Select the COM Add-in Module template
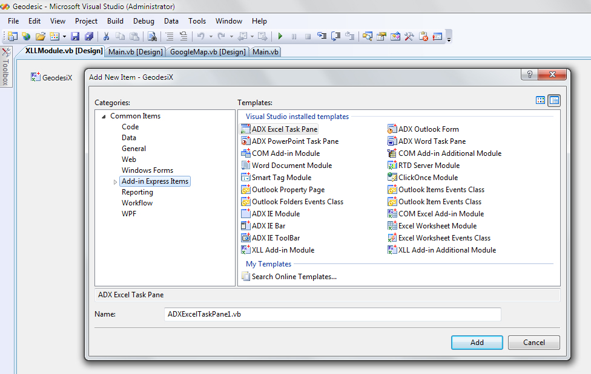The image size is (591, 374). 280,153
